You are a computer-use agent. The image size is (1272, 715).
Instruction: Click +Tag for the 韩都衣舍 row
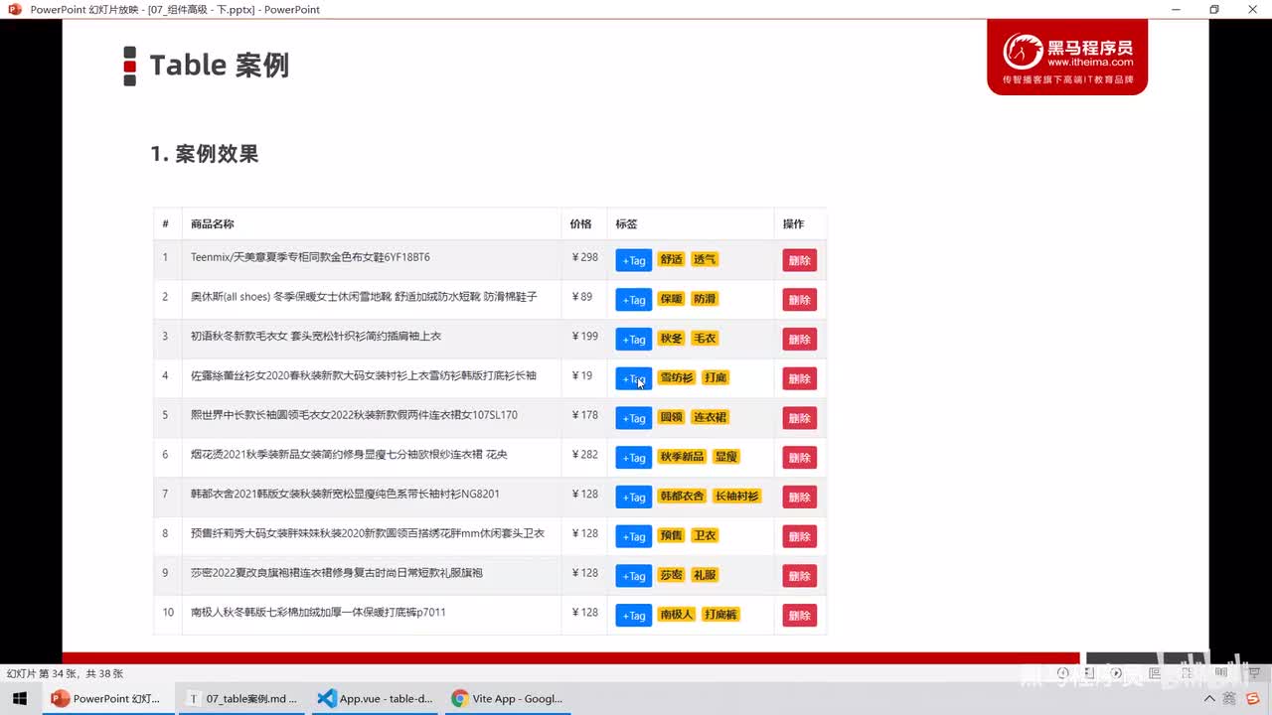tap(633, 497)
